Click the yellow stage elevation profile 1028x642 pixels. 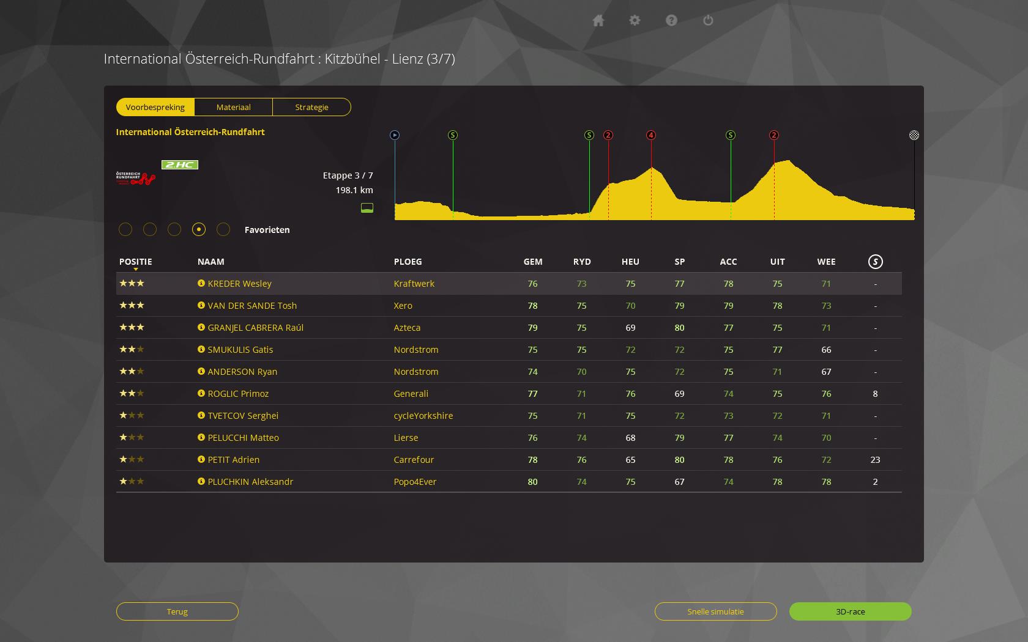(x=655, y=190)
